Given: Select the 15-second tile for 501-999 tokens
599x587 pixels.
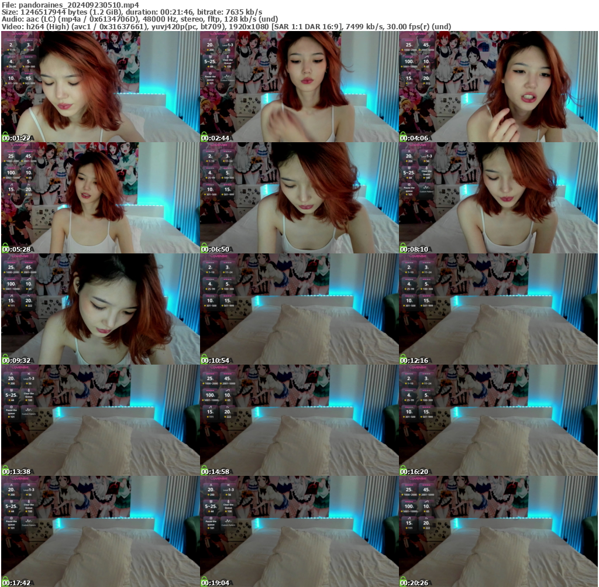Looking at the screenshot, I should point(29,78).
